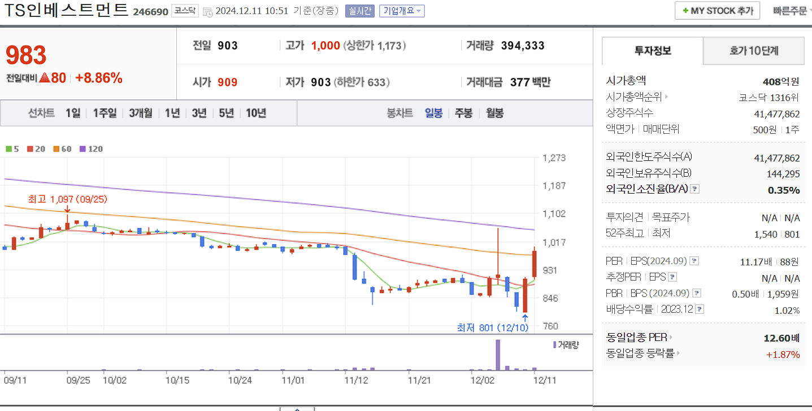The height and width of the screenshot is (411, 812).
Task: Open the 기업개요 dropdown
Action: [403, 10]
